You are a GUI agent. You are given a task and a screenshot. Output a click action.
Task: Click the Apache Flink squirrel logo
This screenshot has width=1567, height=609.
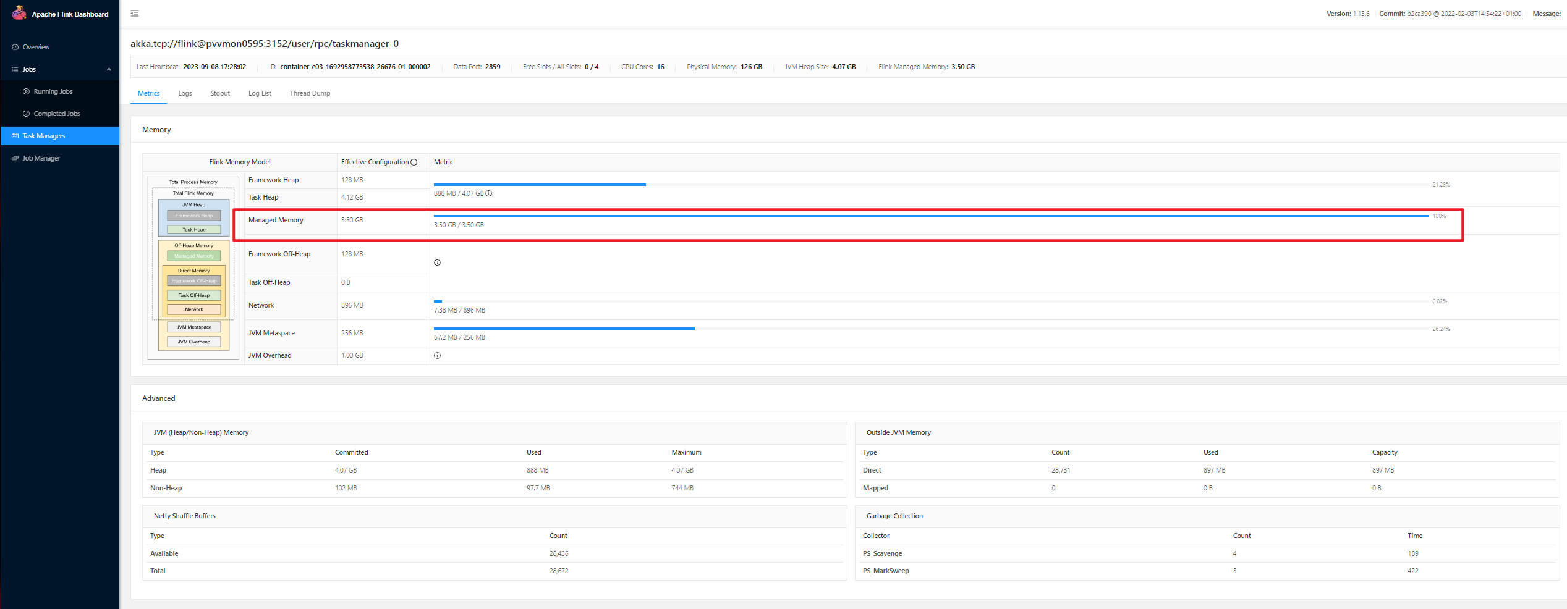(19, 13)
